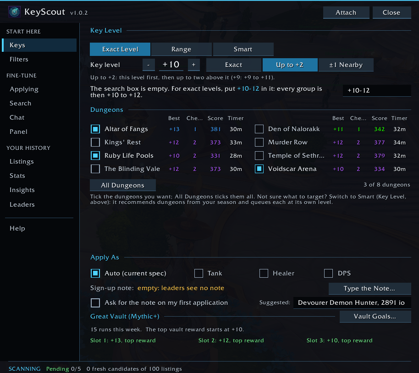Click the +10-12 search text field

pyautogui.click(x=377, y=91)
